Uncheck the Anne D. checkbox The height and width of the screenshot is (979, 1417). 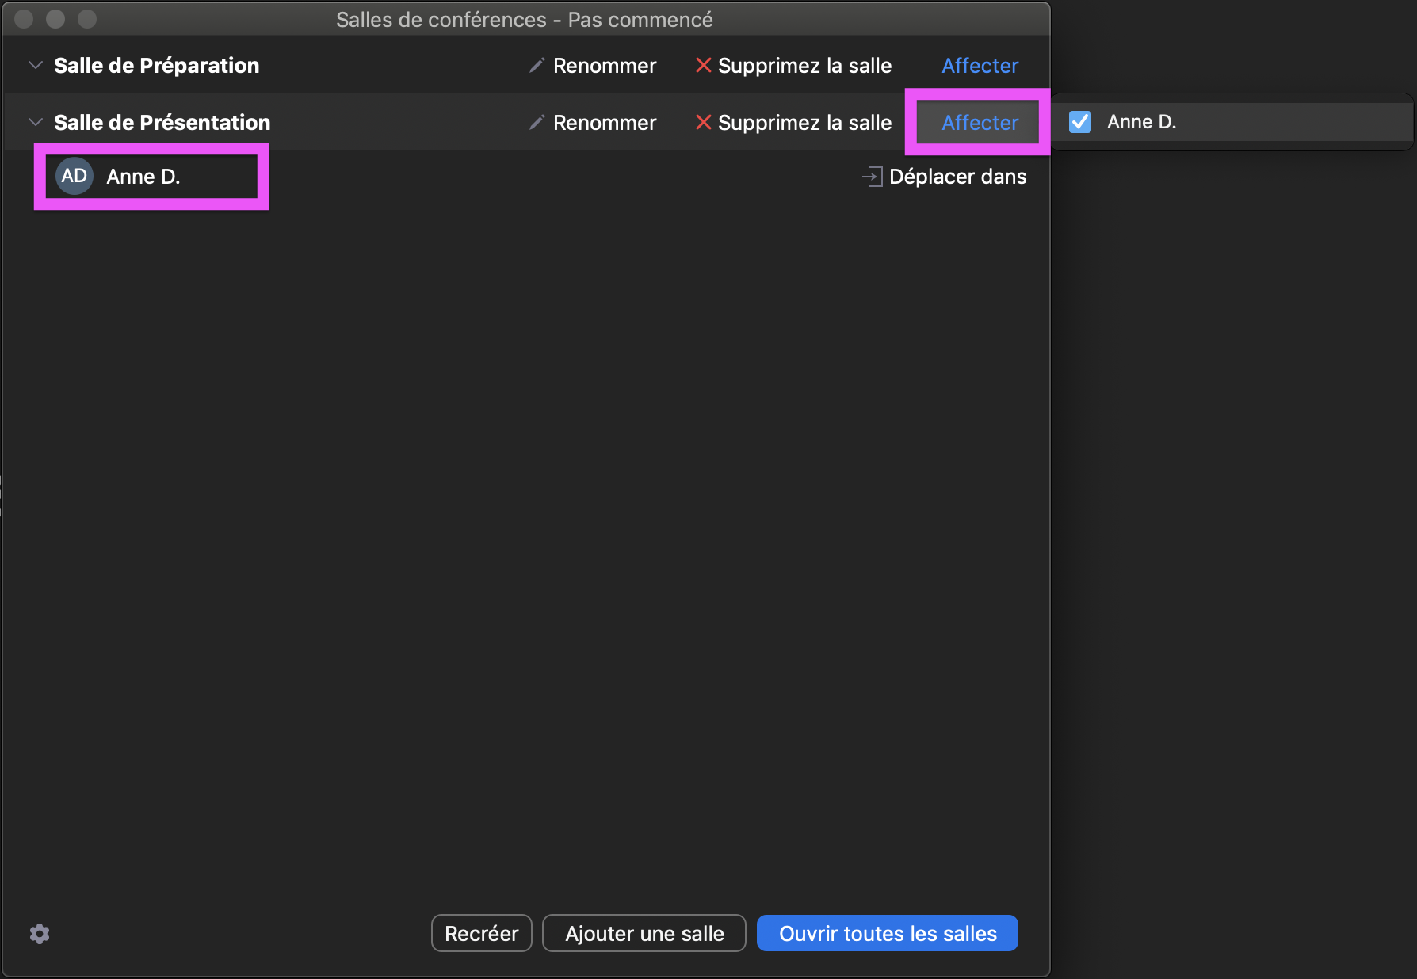1080,122
